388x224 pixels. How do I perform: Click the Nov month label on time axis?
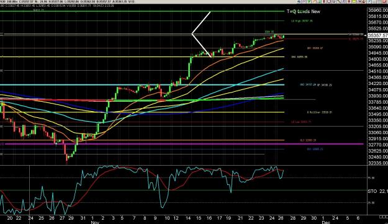[x=95, y=222]
